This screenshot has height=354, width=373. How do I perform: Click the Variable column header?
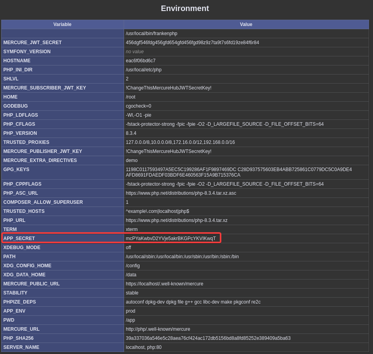pos(62,24)
